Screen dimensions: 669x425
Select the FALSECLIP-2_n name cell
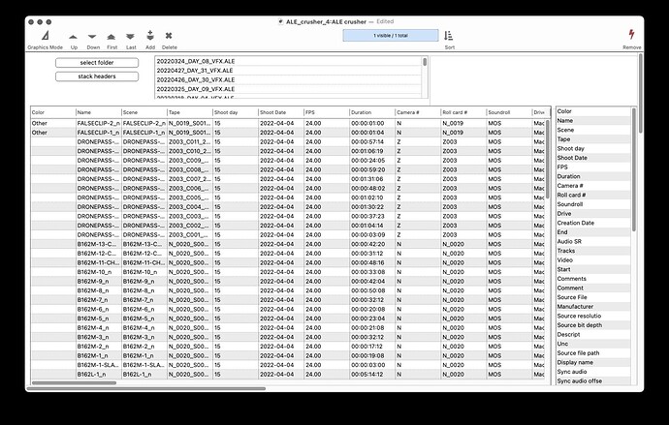point(99,124)
